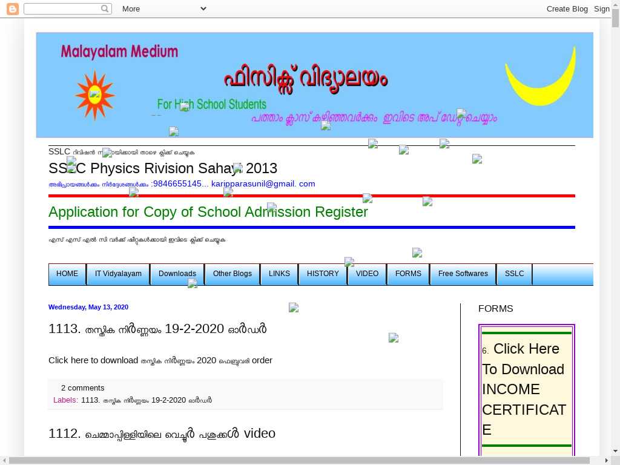Open the IT Vidyalayam menu item
The height and width of the screenshot is (465, 620).
pos(118,274)
